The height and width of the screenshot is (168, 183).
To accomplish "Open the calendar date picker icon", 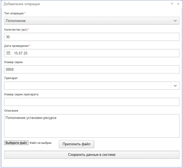I will pyautogui.click(x=8, y=53).
